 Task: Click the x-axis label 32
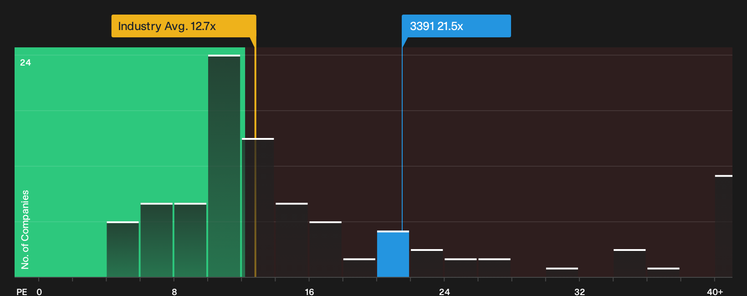(579, 291)
